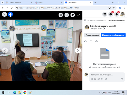Zoom in on the photo

(61, 15)
